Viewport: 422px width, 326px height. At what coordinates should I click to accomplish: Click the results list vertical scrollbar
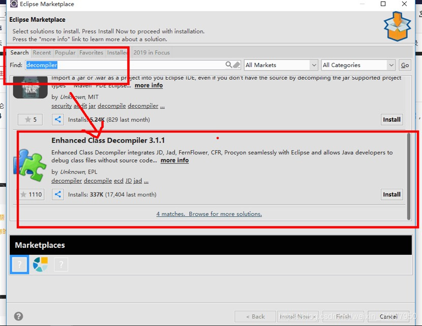tap(409, 177)
